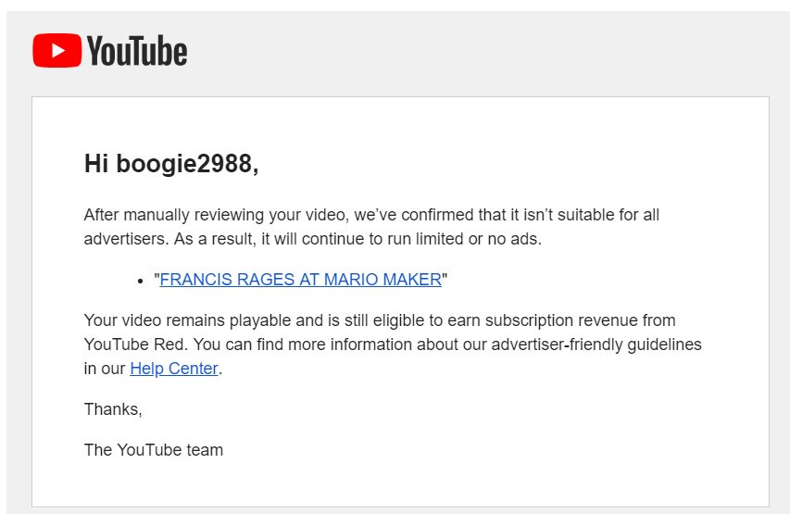Click the "Hi boogie2988," greeting heading

[171, 164]
